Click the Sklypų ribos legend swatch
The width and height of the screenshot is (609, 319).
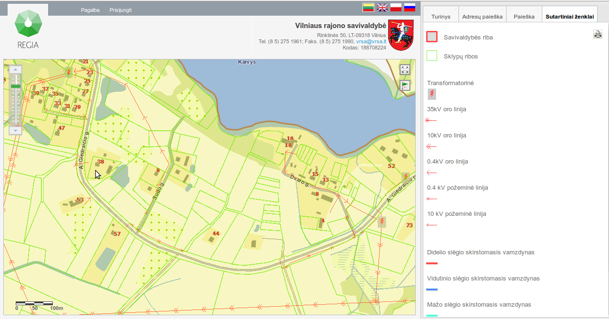point(432,56)
